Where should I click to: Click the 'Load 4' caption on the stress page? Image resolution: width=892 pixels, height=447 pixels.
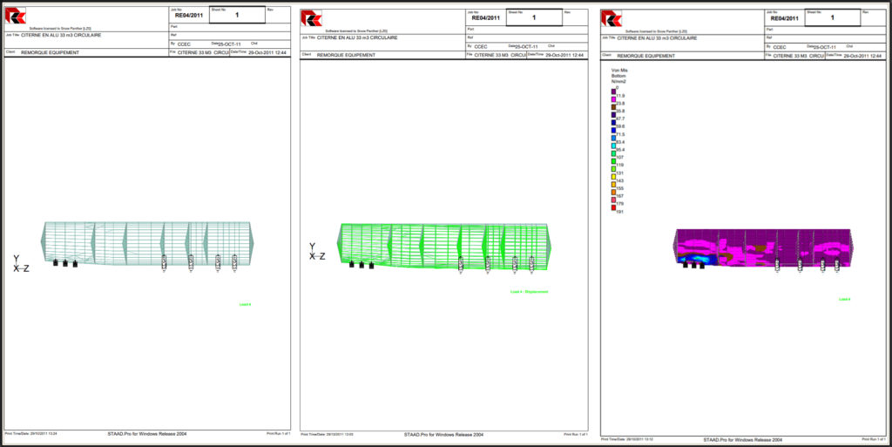pyautogui.click(x=845, y=299)
